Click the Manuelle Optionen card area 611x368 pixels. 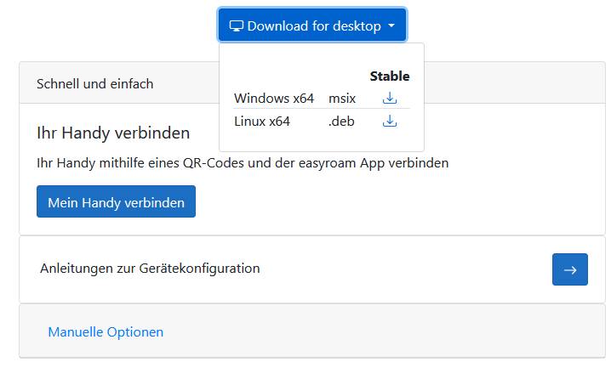point(312,331)
